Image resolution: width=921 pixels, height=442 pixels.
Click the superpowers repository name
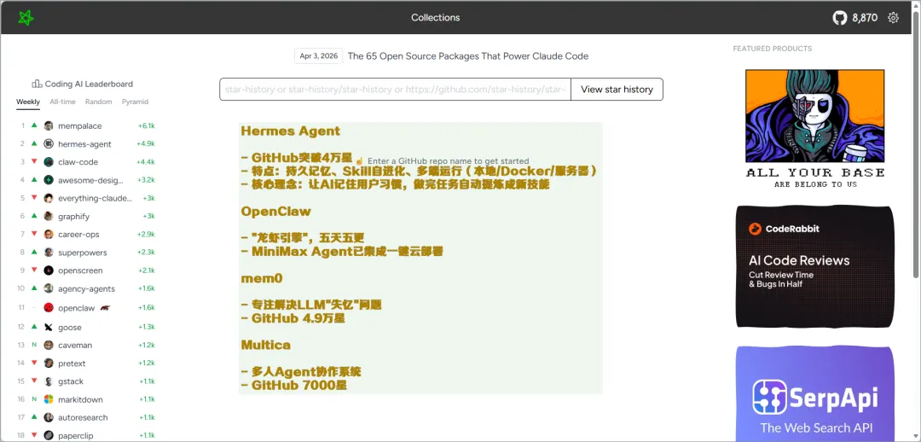pos(82,253)
